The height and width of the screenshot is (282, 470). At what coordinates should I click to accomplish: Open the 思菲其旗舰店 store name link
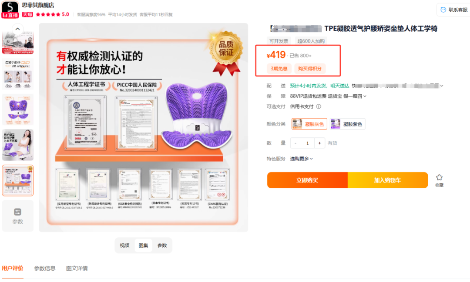coord(38,5)
